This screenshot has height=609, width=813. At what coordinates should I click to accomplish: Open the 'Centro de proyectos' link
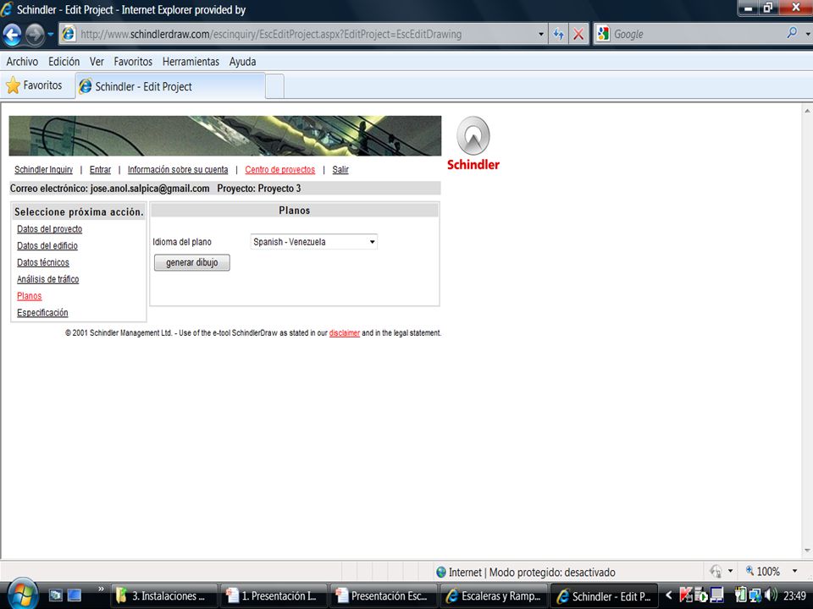(x=280, y=170)
